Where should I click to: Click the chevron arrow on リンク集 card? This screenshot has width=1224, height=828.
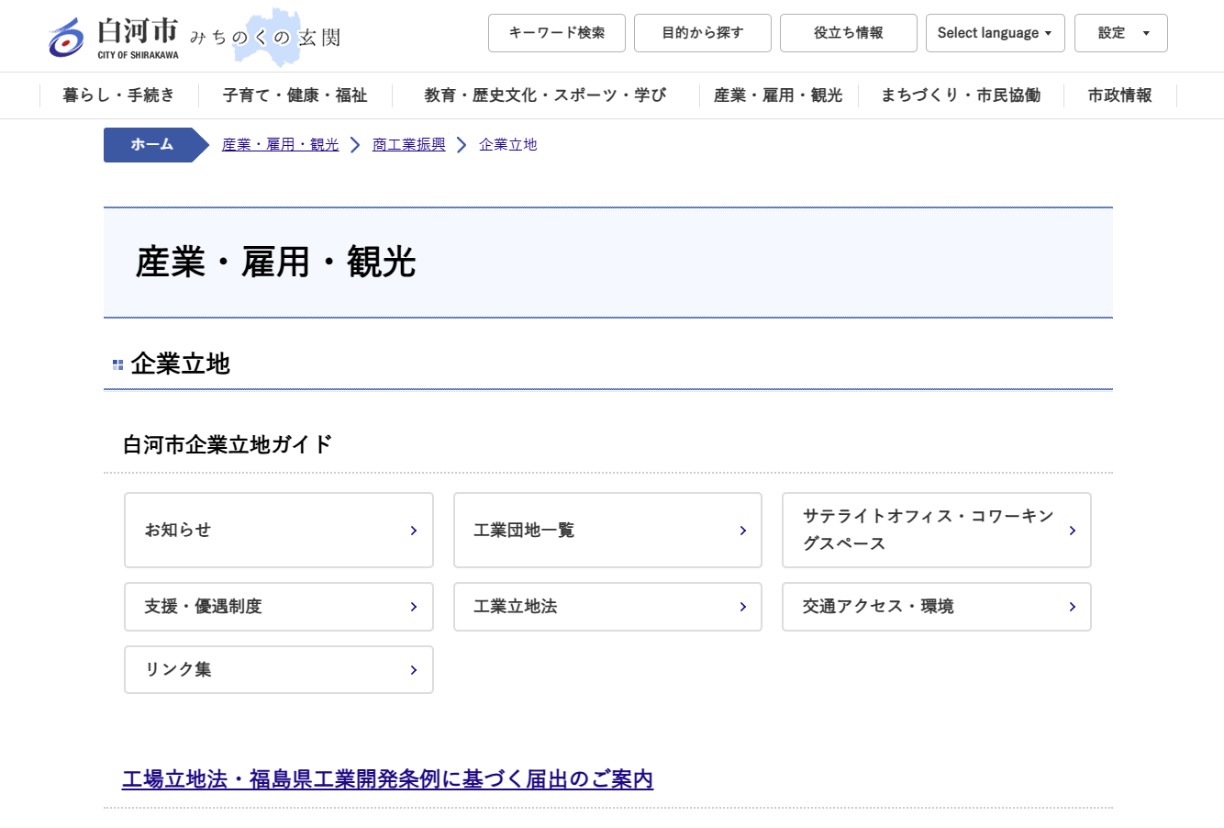point(414,670)
